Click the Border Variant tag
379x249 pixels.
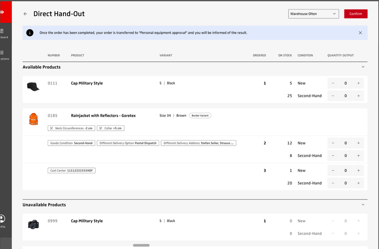tap(200, 115)
